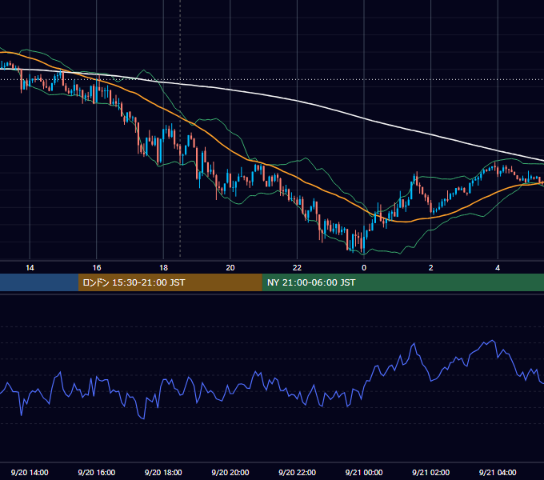Image resolution: width=544 pixels, height=480 pixels.
Task: Click the hour label 14 on the price chart axis
Action: tap(30, 268)
